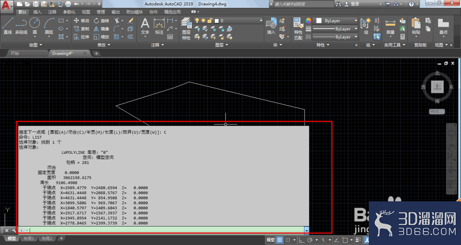This screenshot has height=245, width=461.
Task: Click the WCS button under view cube
Action: pos(436,111)
